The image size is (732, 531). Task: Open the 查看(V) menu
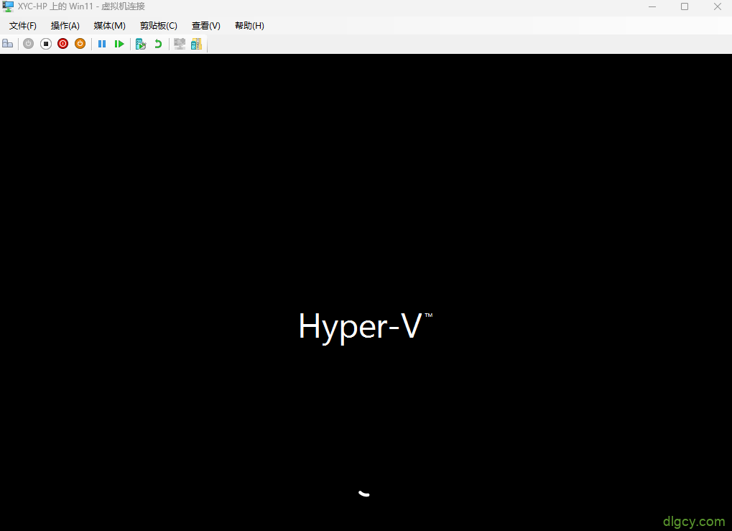206,26
